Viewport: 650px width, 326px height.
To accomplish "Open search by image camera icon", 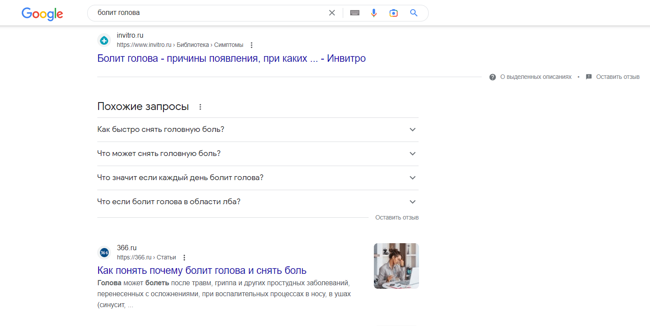I will tap(394, 13).
